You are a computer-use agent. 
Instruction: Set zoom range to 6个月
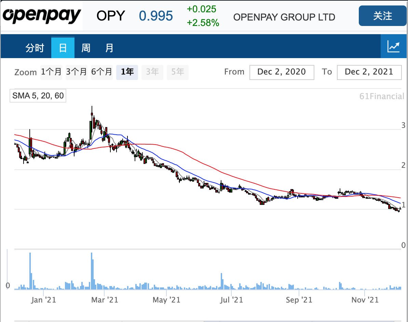101,72
